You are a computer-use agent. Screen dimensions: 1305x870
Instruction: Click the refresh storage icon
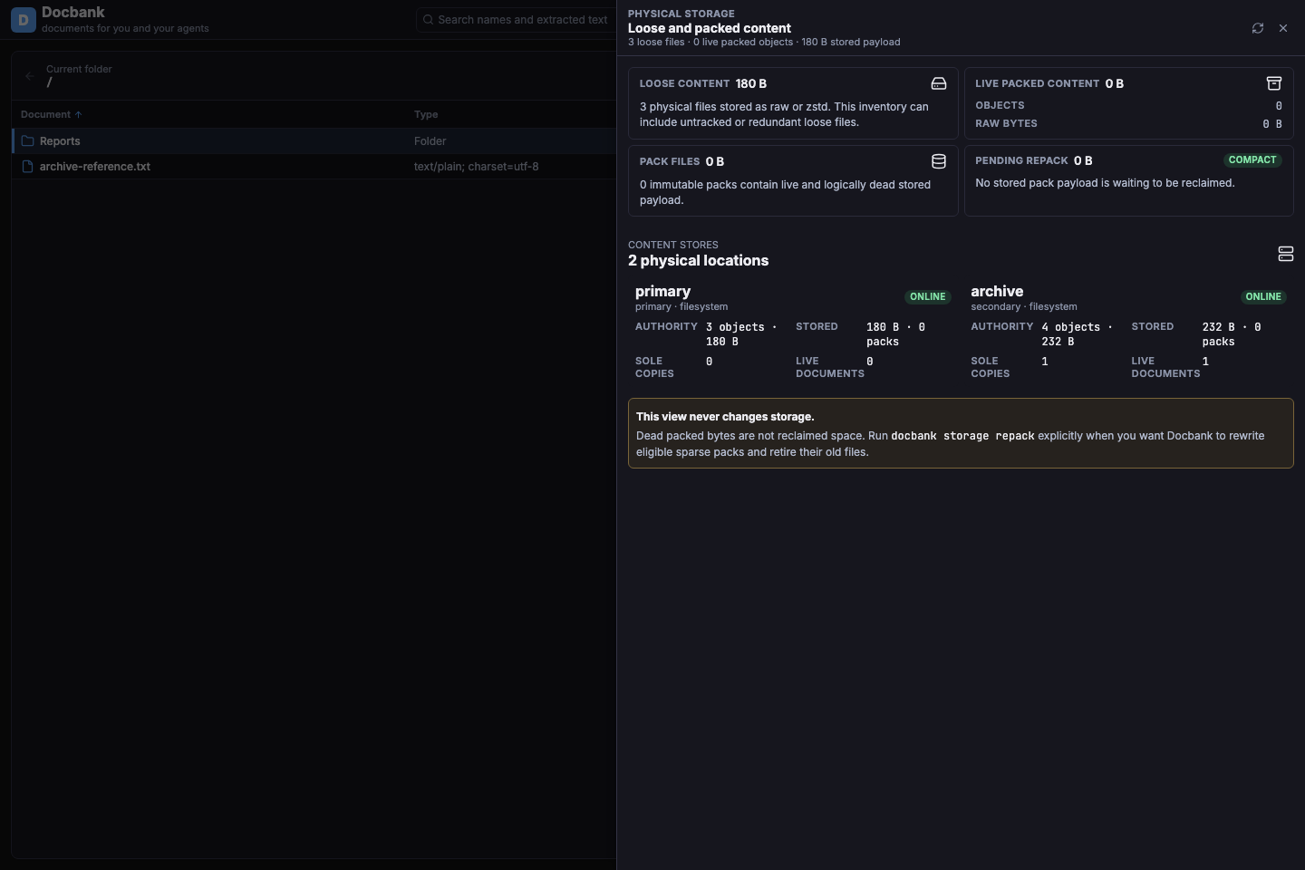point(1258,28)
